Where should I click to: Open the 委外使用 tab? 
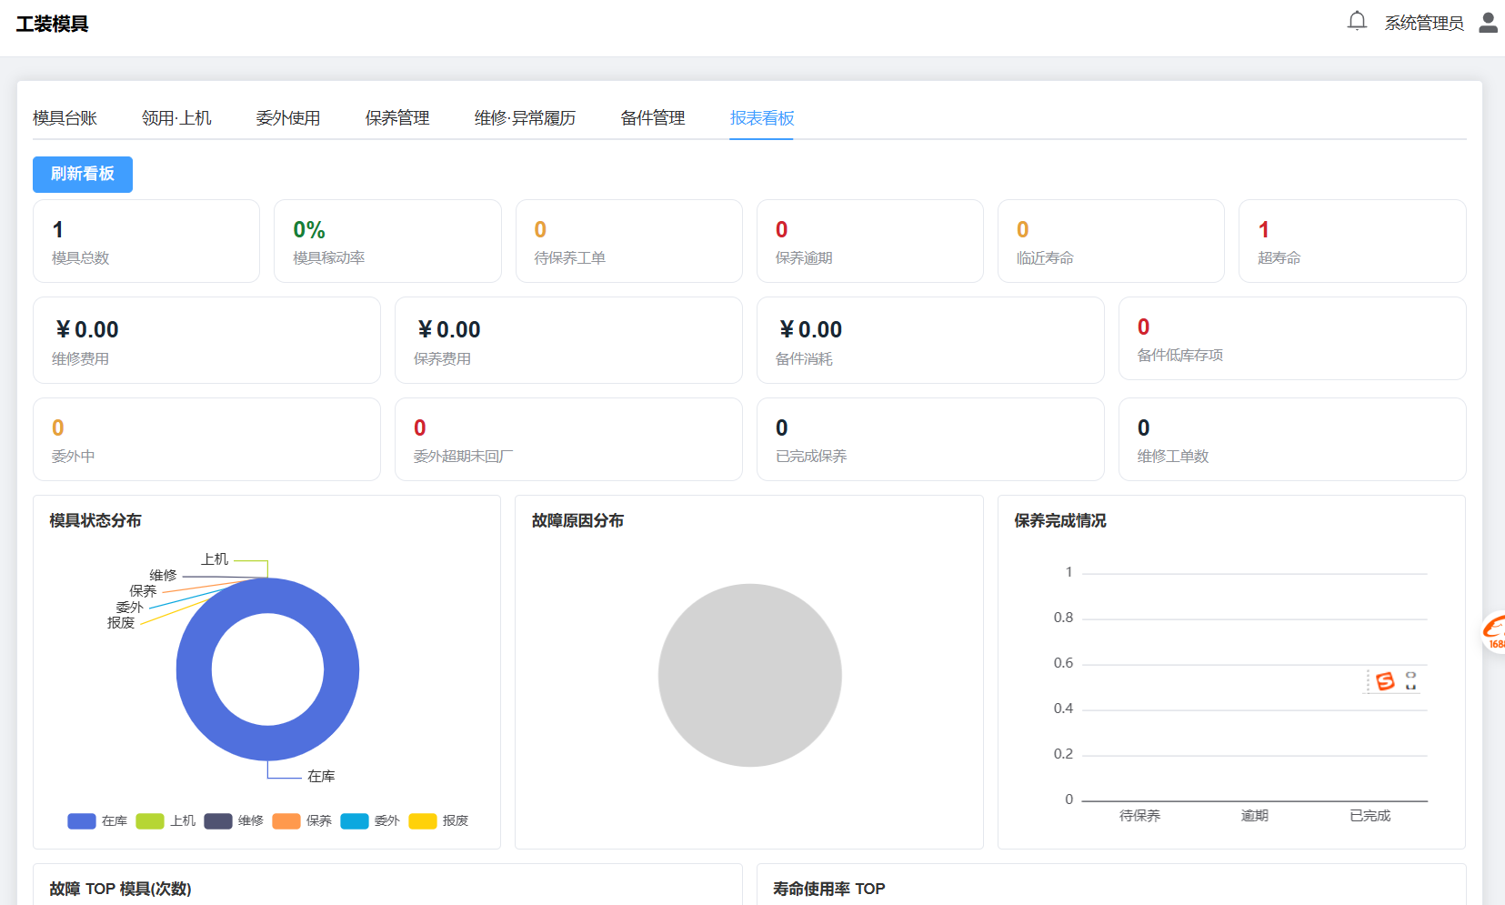pyautogui.click(x=288, y=118)
